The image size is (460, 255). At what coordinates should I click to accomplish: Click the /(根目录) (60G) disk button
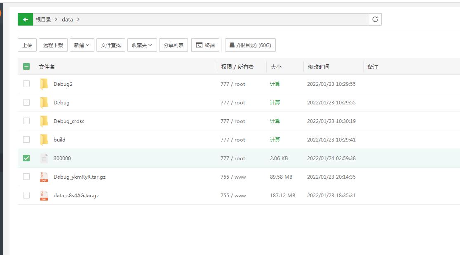point(250,45)
